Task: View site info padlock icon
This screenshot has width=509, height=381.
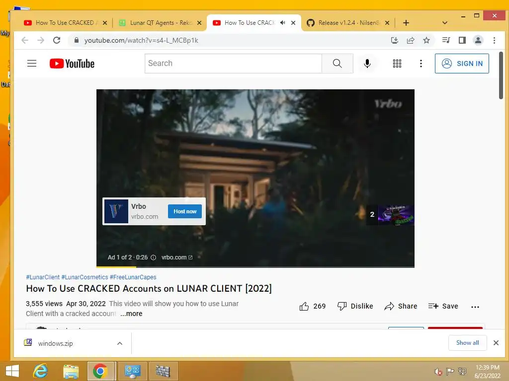Action: 77,40
